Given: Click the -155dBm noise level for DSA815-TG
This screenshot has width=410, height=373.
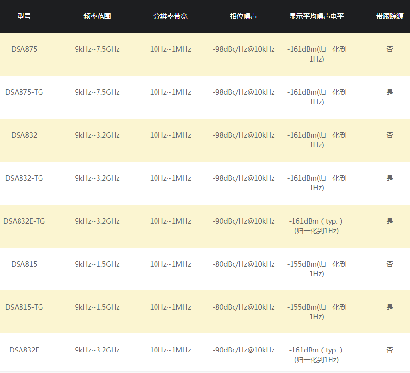Looking at the screenshot, I should [x=317, y=311].
